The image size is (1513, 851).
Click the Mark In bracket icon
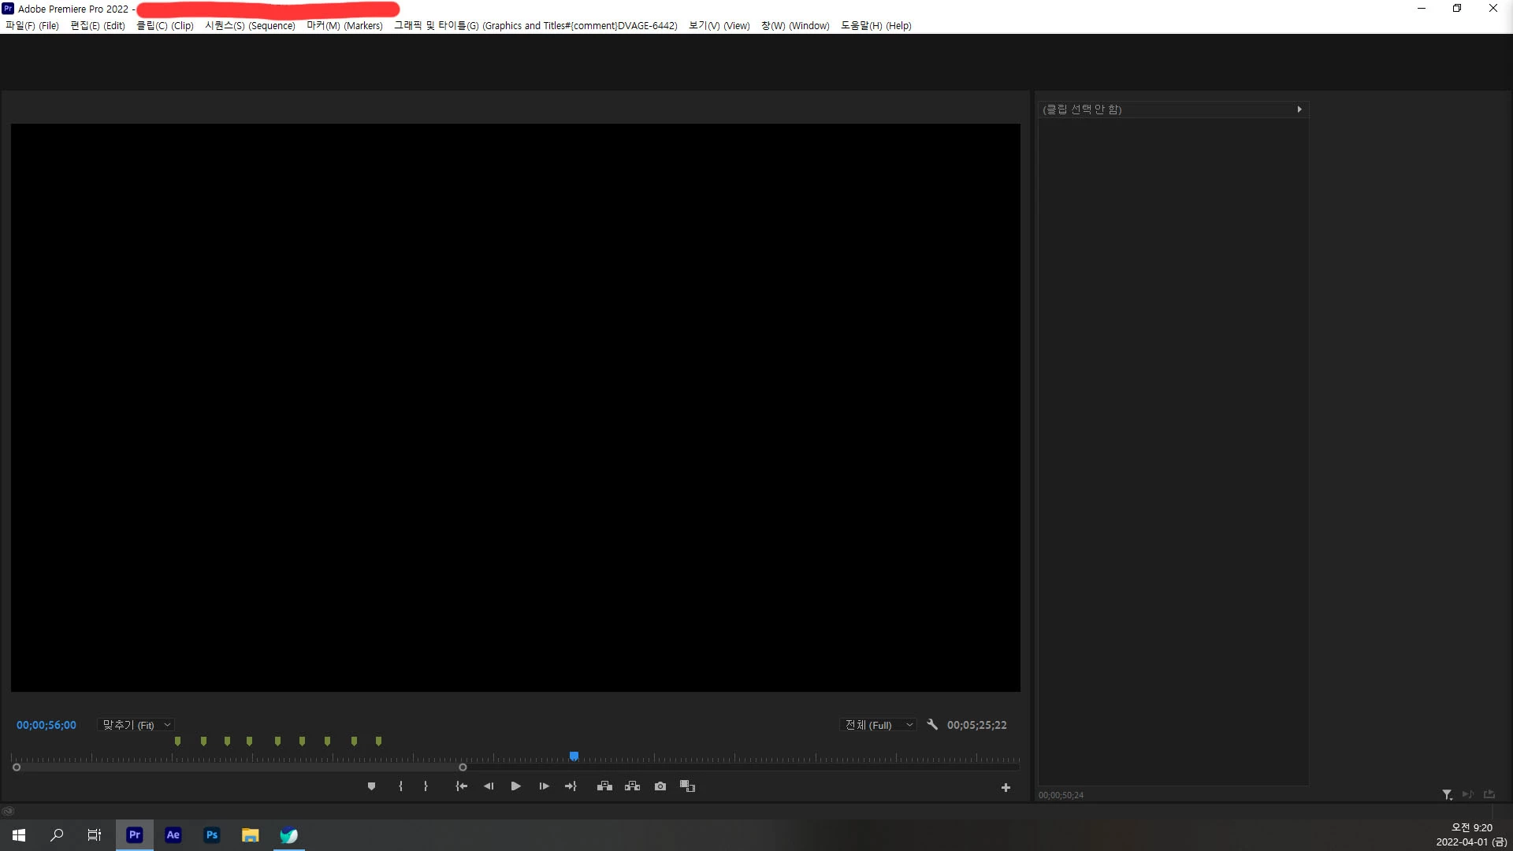click(400, 786)
